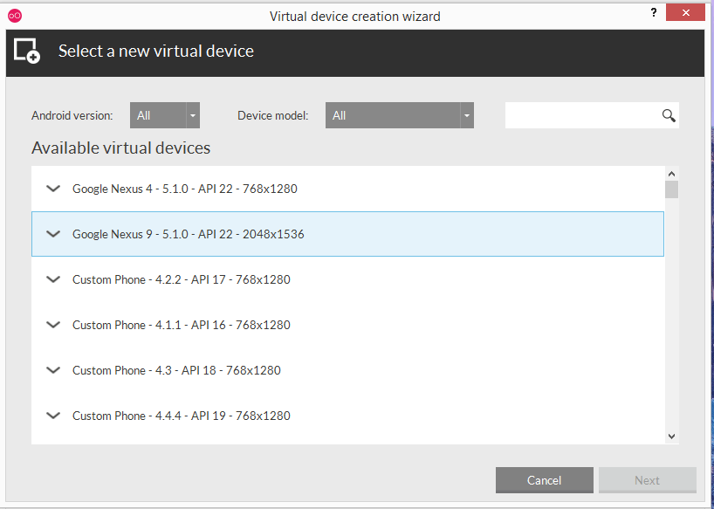Expand Google Nexus 9 5.1.0 details
Image resolution: width=714 pixels, height=509 pixels.
click(x=54, y=234)
